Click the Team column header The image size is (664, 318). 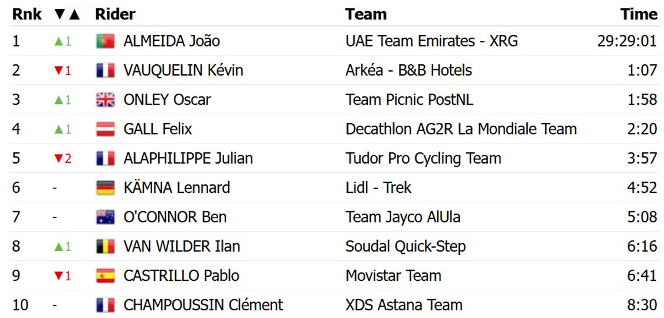[x=366, y=14]
